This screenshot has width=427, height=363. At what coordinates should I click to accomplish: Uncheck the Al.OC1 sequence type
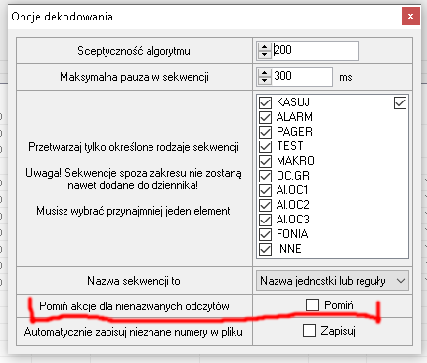click(265, 190)
